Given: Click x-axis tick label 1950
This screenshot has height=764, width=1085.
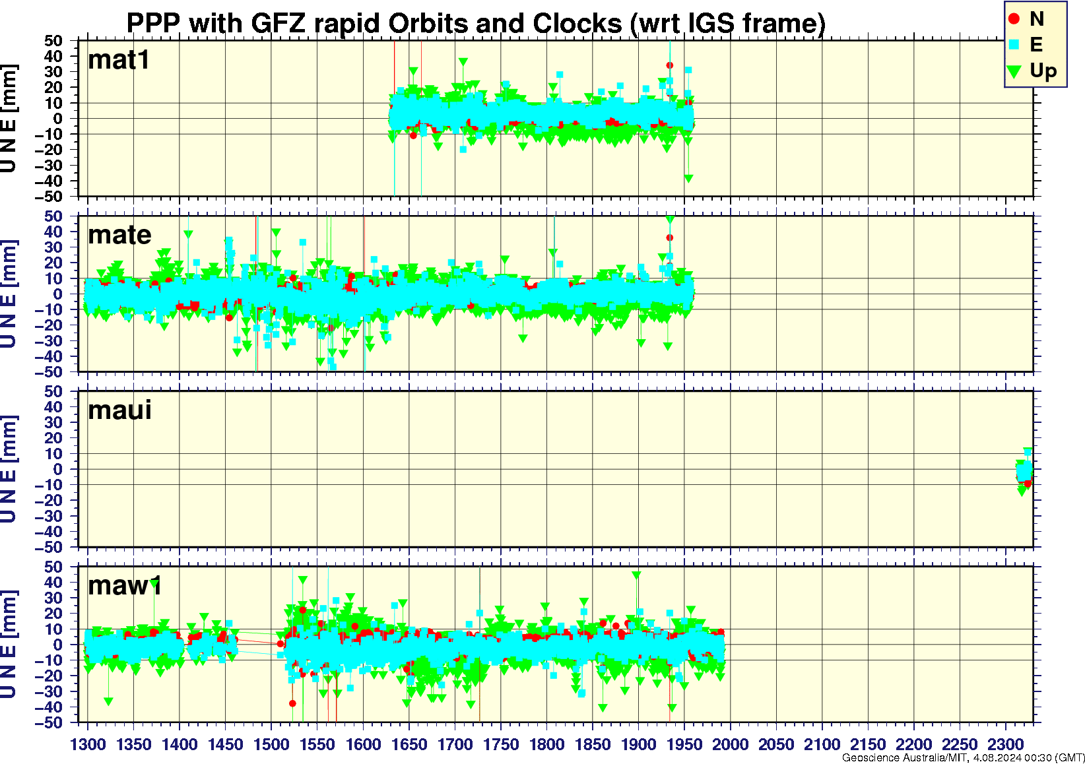Looking at the screenshot, I should coord(684,744).
